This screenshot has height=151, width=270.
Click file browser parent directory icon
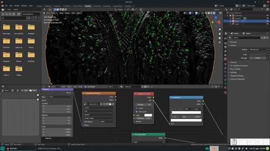coord(10,14)
